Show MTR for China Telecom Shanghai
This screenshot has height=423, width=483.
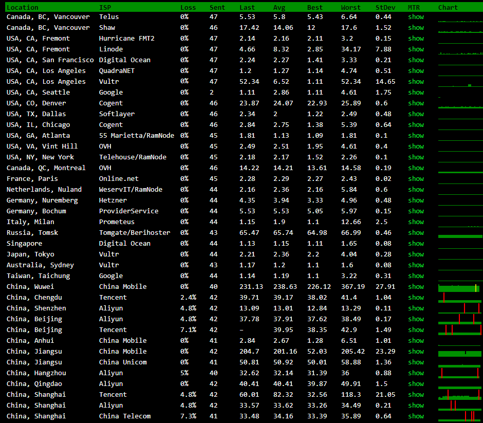pyautogui.click(x=416, y=416)
